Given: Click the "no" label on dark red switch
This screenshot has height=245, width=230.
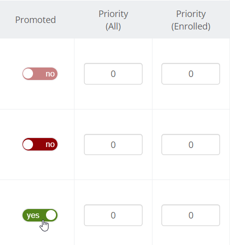Looking at the screenshot, I should coord(50,144).
